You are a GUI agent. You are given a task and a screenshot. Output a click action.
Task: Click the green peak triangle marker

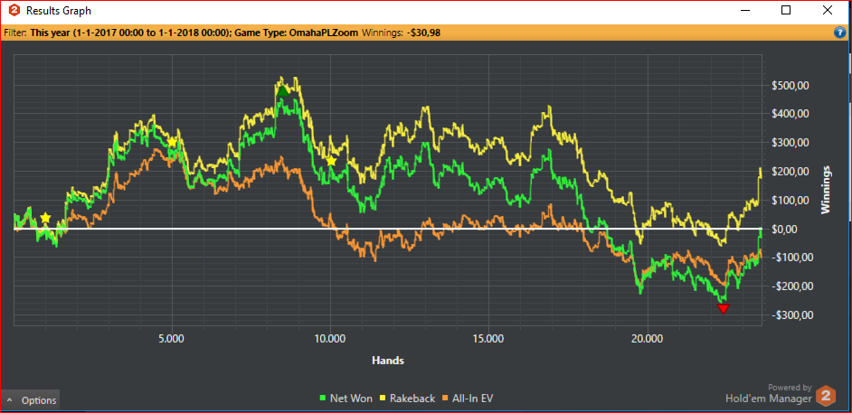[x=282, y=91]
